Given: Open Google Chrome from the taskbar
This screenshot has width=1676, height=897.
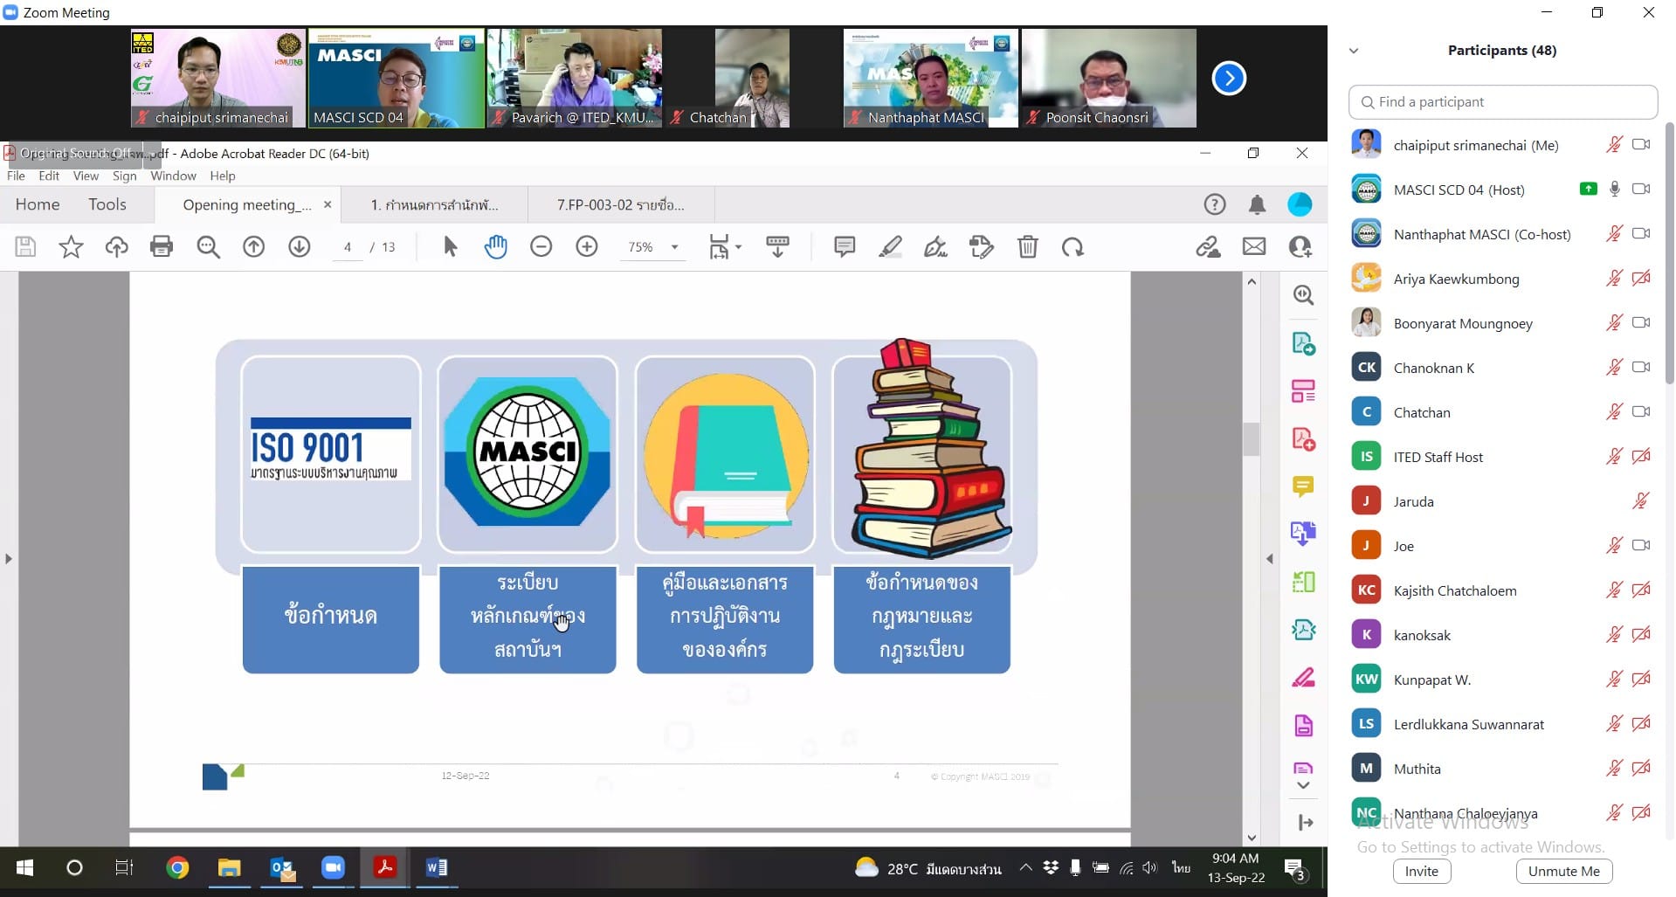Looking at the screenshot, I should click(x=177, y=868).
